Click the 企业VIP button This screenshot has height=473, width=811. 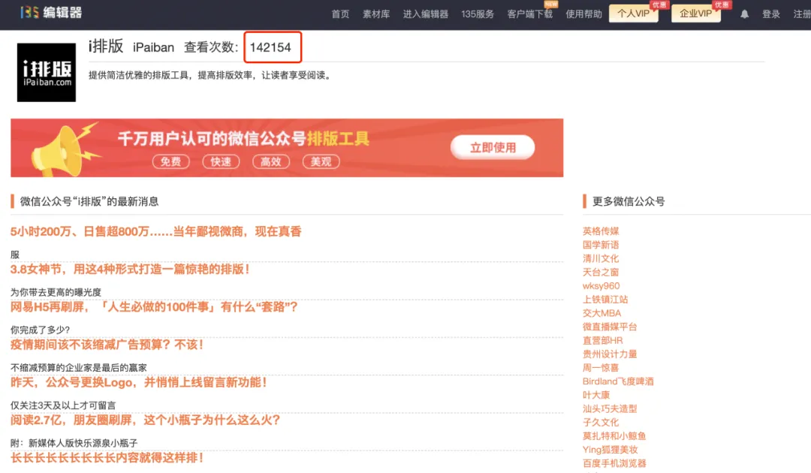[x=695, y=14]
